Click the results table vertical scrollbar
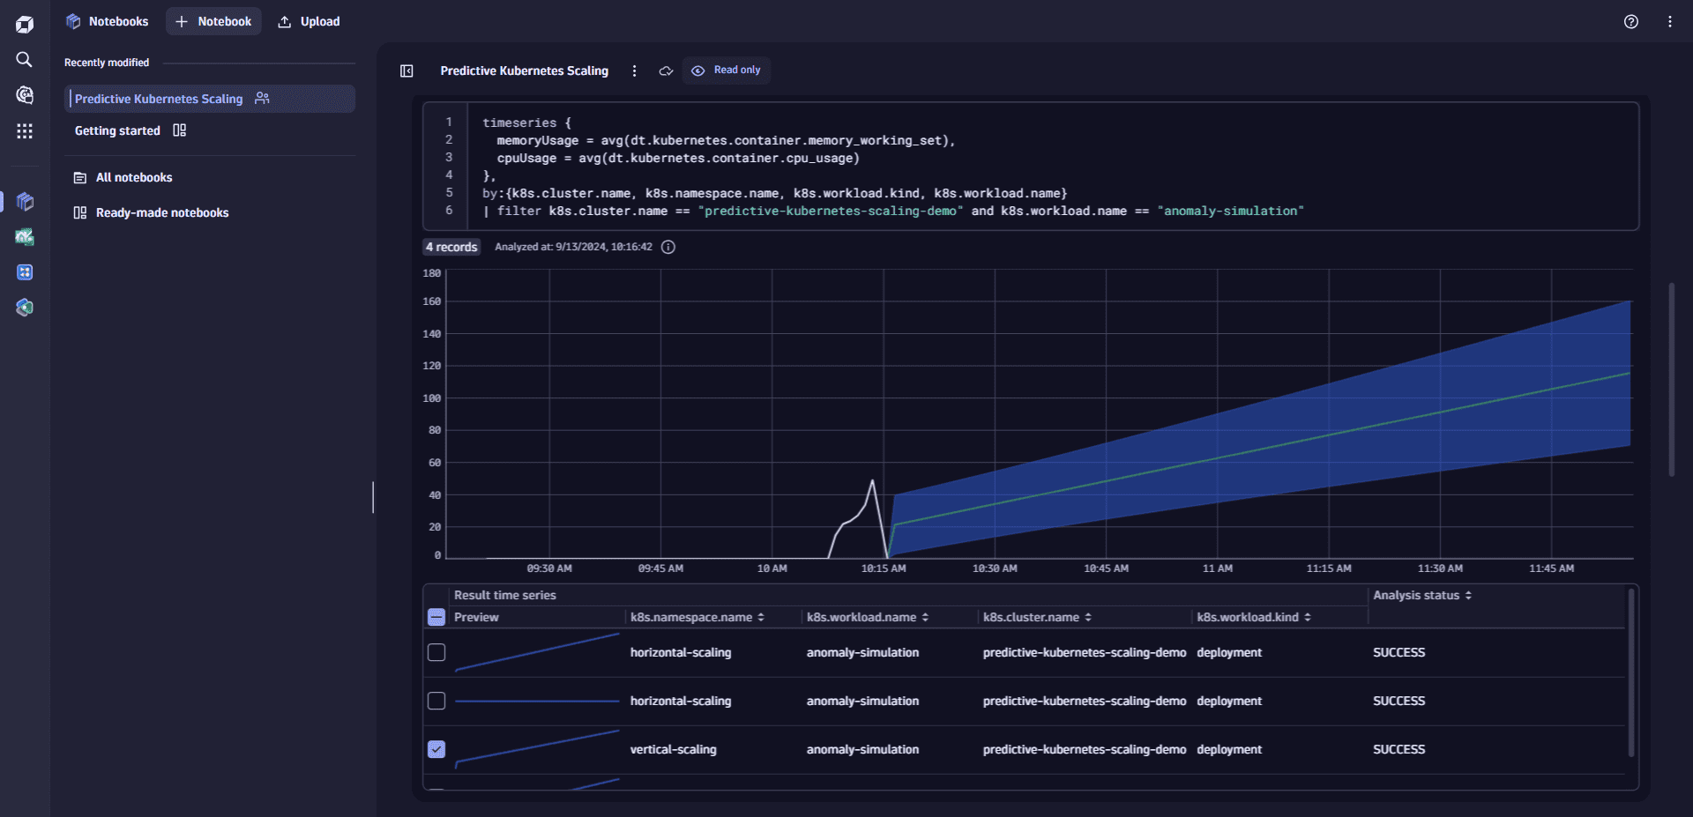Viewport: 1693px width, 817px height. [1631, 672]
